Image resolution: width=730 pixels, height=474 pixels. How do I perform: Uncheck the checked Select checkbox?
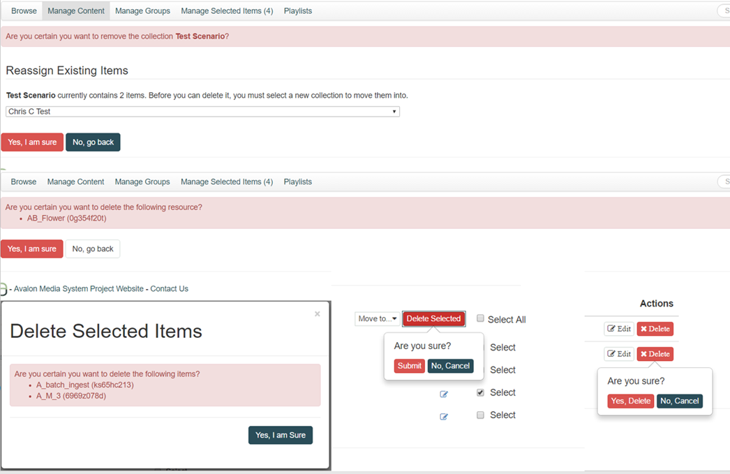point(480,392)
